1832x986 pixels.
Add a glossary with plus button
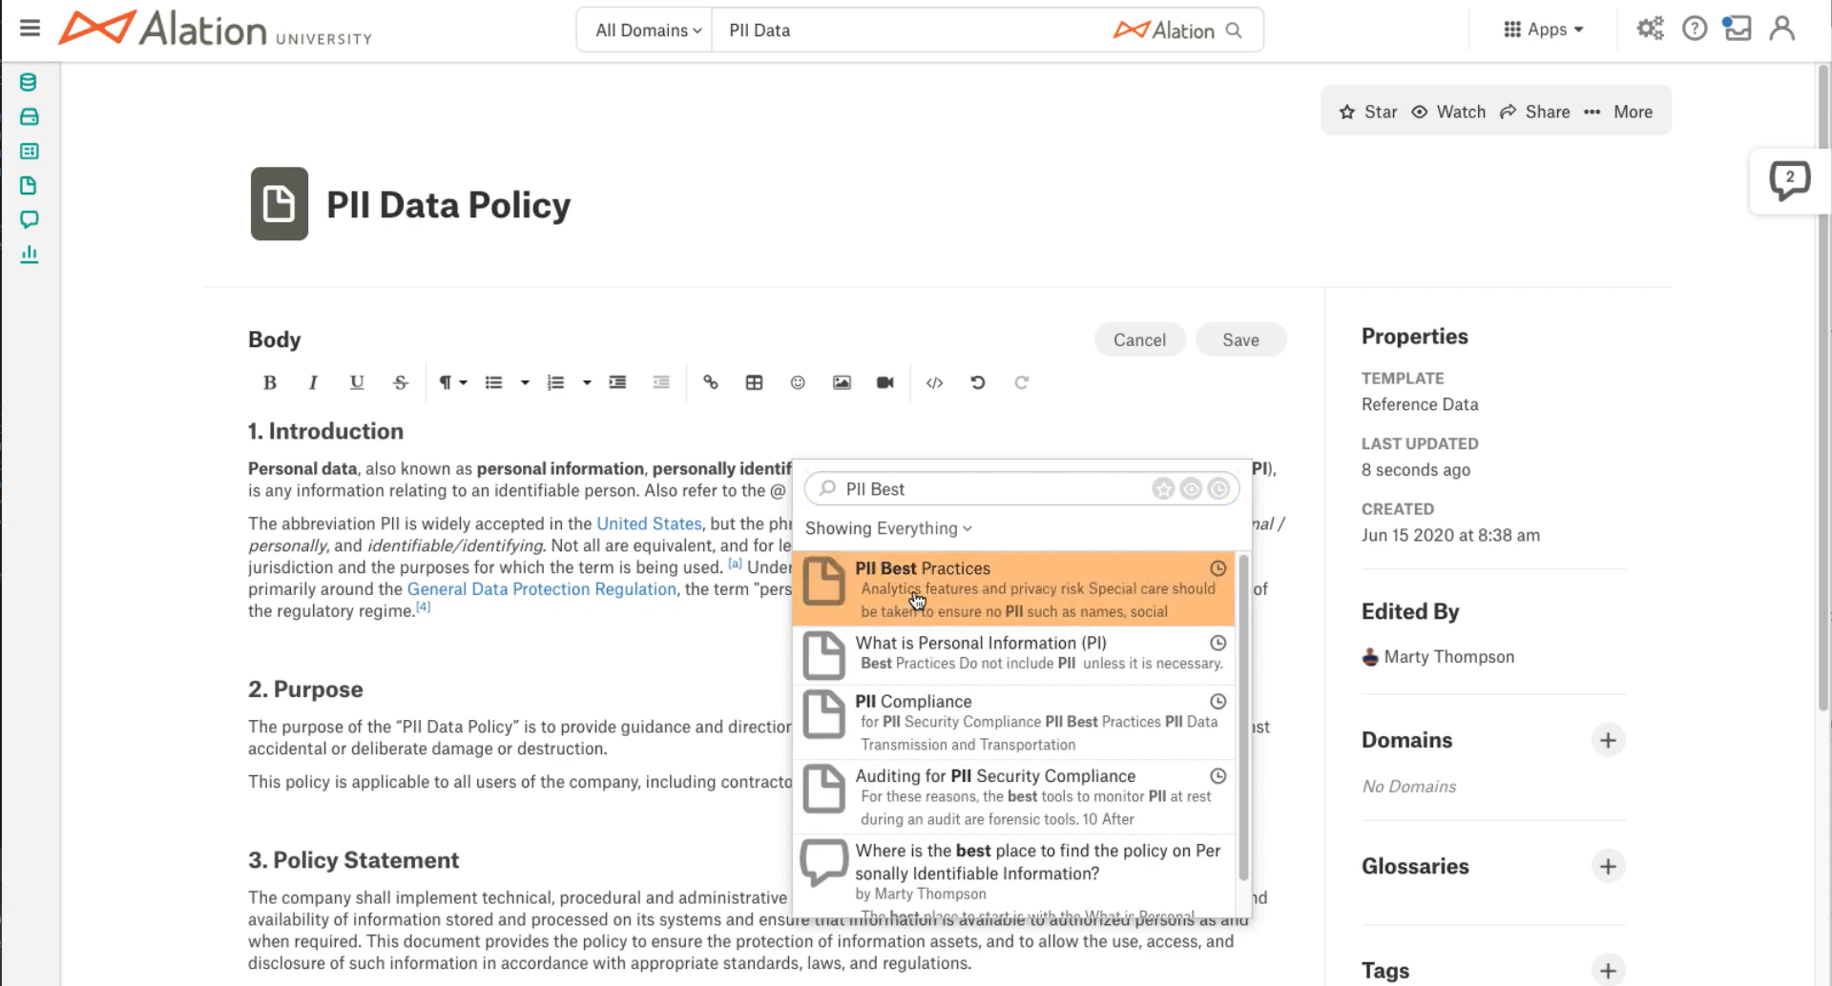pos(1608,866)
